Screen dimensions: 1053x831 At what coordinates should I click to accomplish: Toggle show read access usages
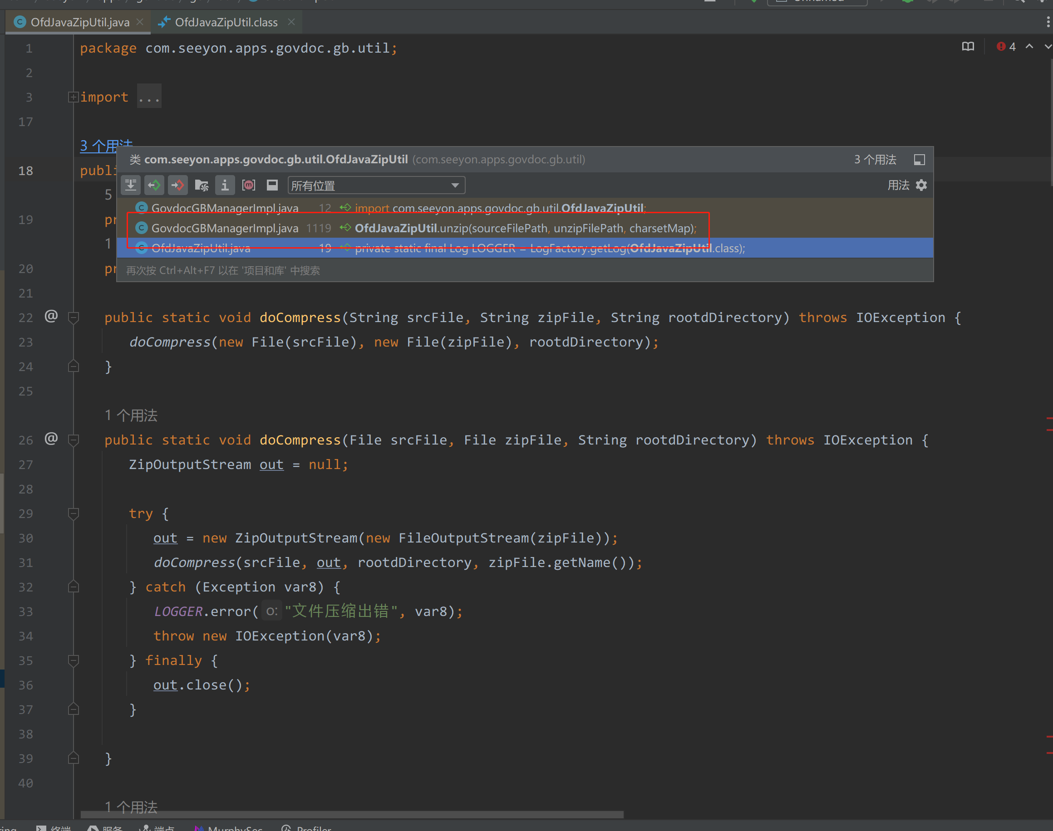(x=154, y=186)
